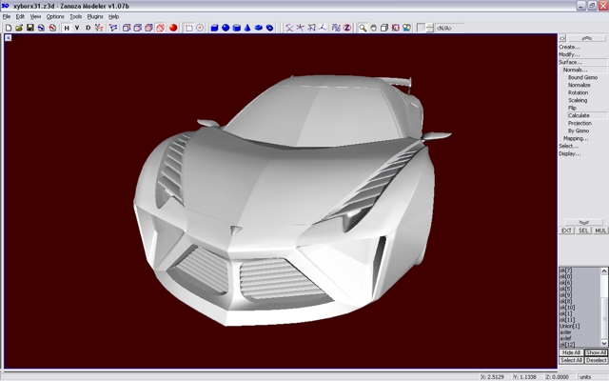Select the hand pan tool

[374, 28]
